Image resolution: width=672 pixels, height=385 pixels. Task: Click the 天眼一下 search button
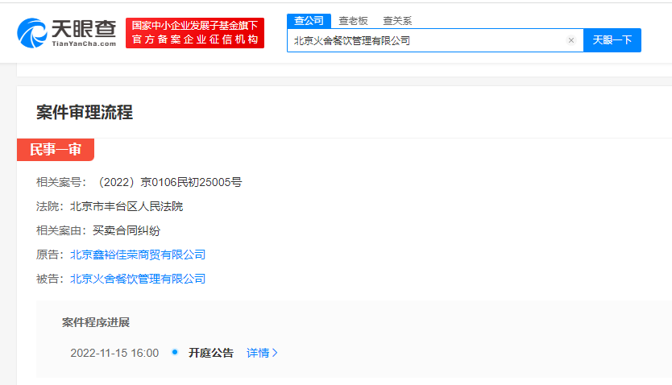(612, 40)
